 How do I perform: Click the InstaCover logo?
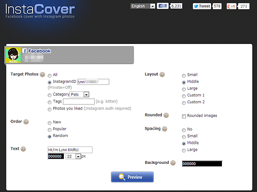pyautogui.click(x=40, y=11)
